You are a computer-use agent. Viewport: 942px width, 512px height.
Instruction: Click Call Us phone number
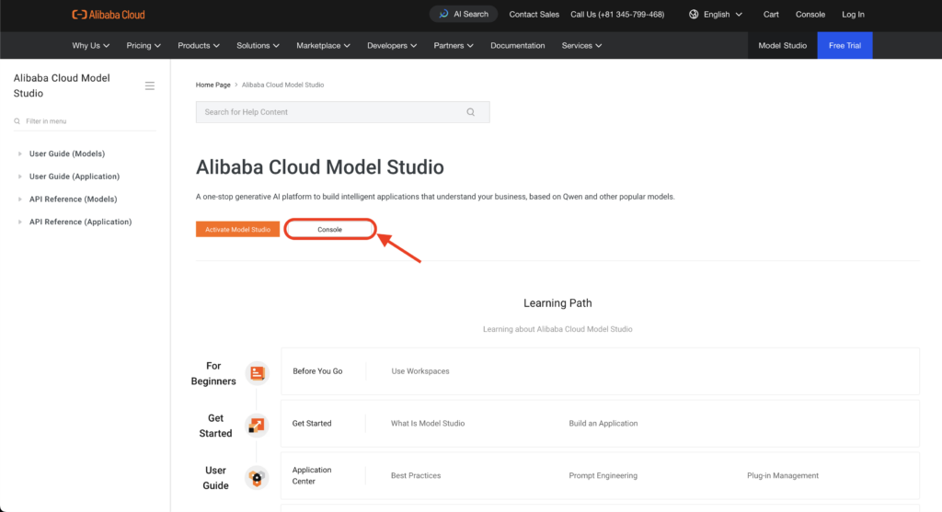[617, 15]
